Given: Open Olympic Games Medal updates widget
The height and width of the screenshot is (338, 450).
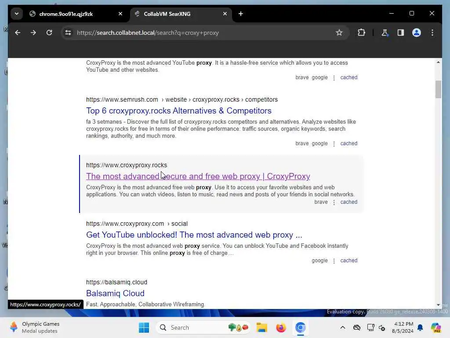Looking at the screenshot, I should (x=35, y=327).
